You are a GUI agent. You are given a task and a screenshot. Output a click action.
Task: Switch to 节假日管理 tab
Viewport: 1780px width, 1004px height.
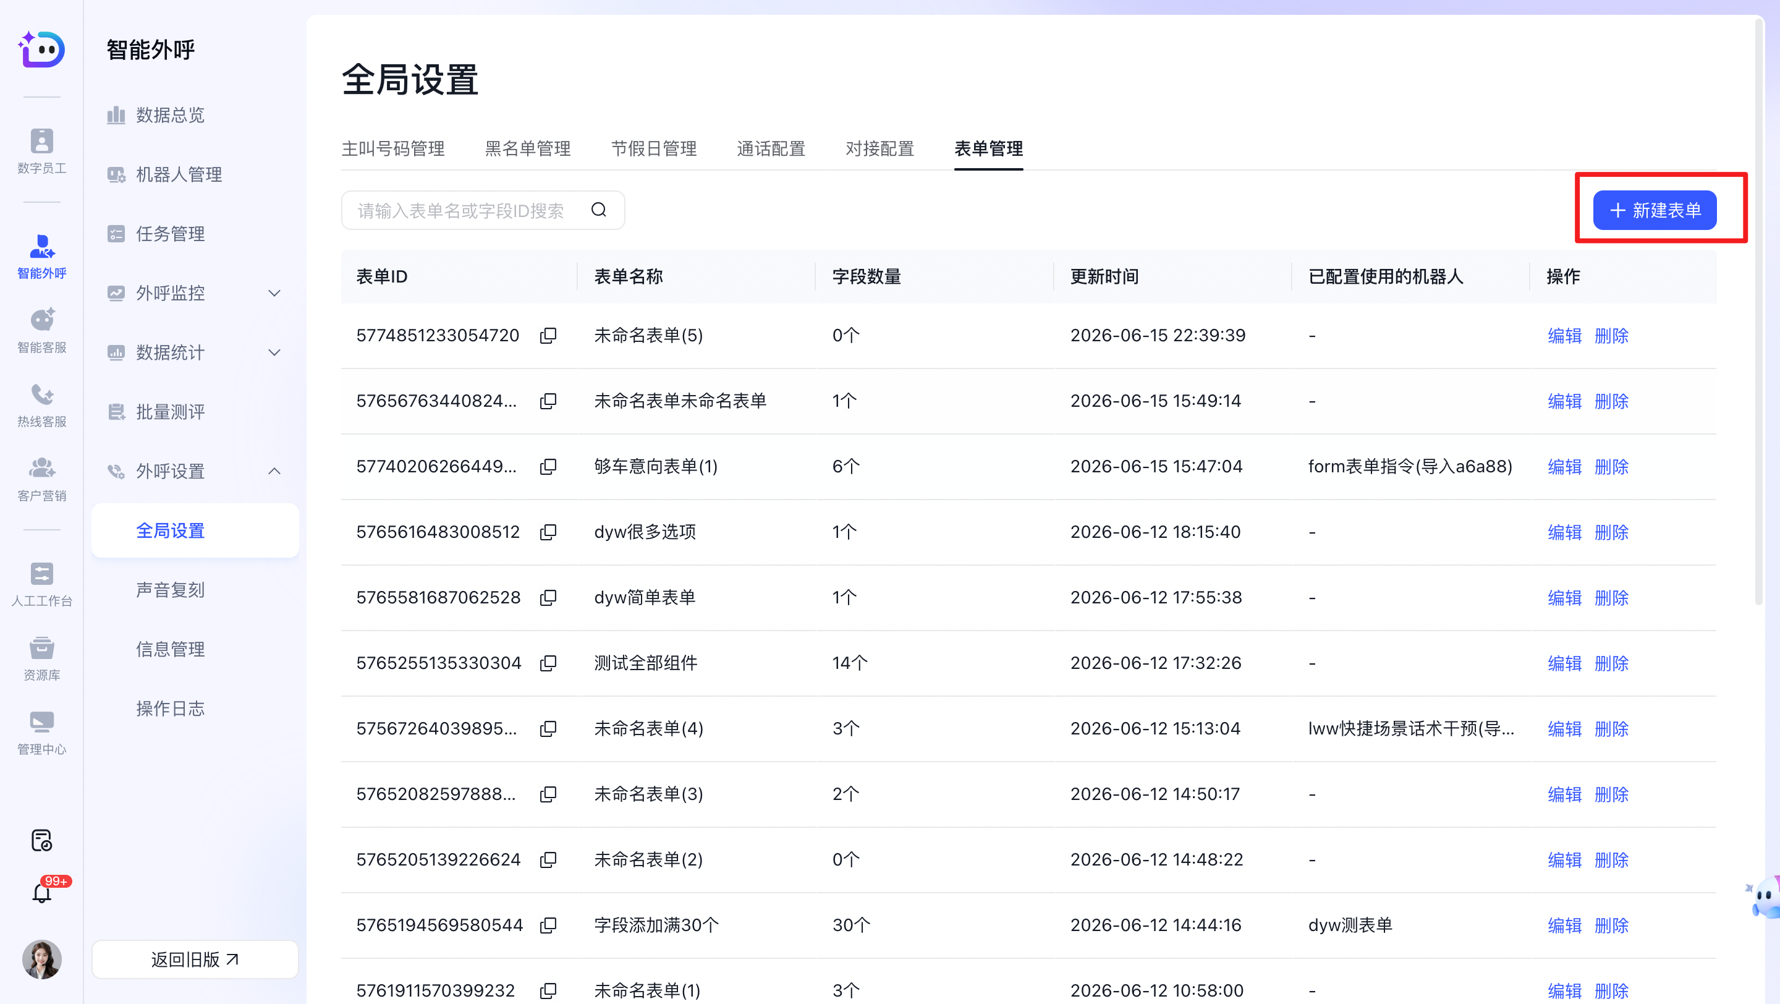tap(654, 148)
